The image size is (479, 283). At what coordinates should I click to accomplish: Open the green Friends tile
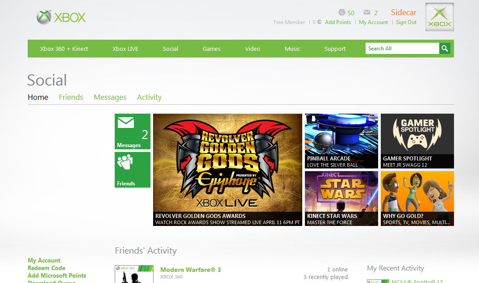(133, 169)
